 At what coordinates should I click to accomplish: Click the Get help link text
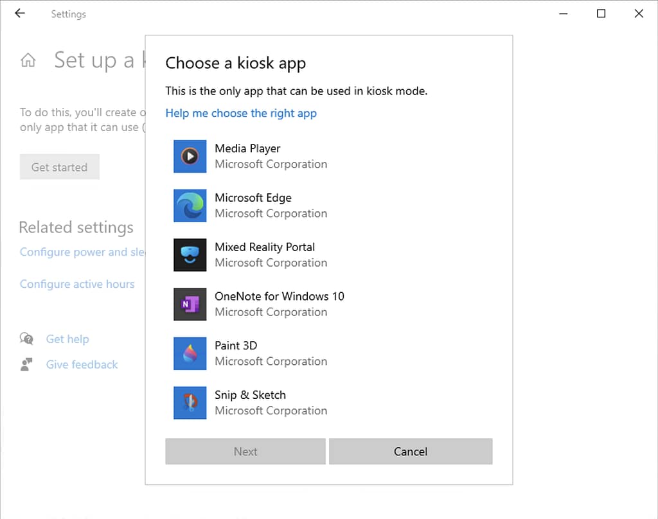(67, 339)
